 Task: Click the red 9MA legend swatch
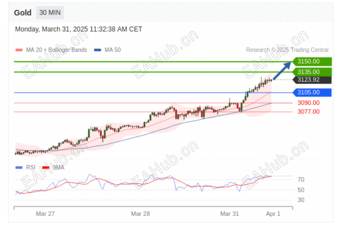point(46,167)
